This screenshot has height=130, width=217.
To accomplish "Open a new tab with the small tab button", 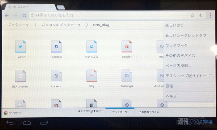I will pos(61,8).
